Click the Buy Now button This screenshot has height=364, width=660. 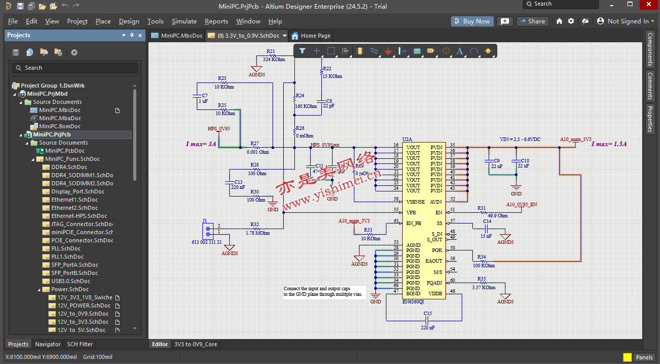click(472, 21)
